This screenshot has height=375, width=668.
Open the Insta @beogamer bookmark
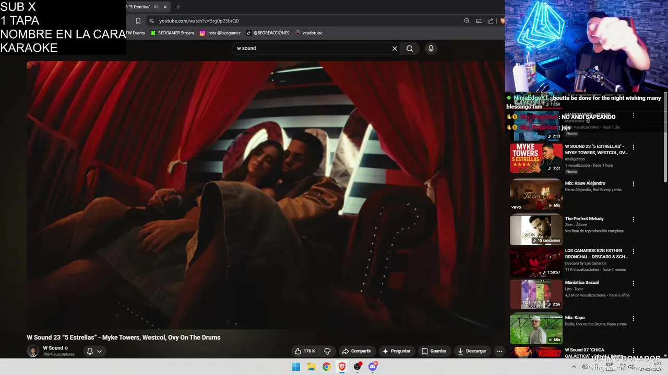coord(219,33)
